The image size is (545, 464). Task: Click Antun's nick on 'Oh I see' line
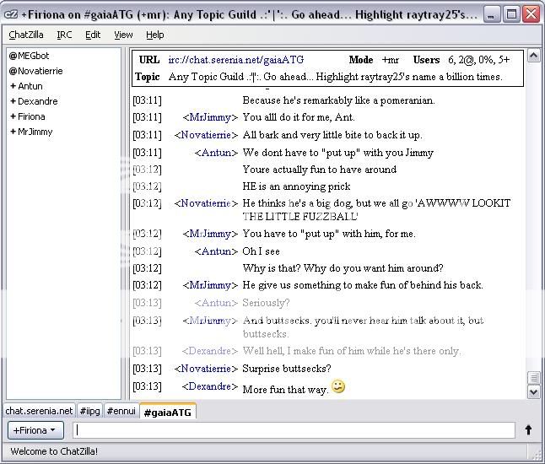pos(216,251)
